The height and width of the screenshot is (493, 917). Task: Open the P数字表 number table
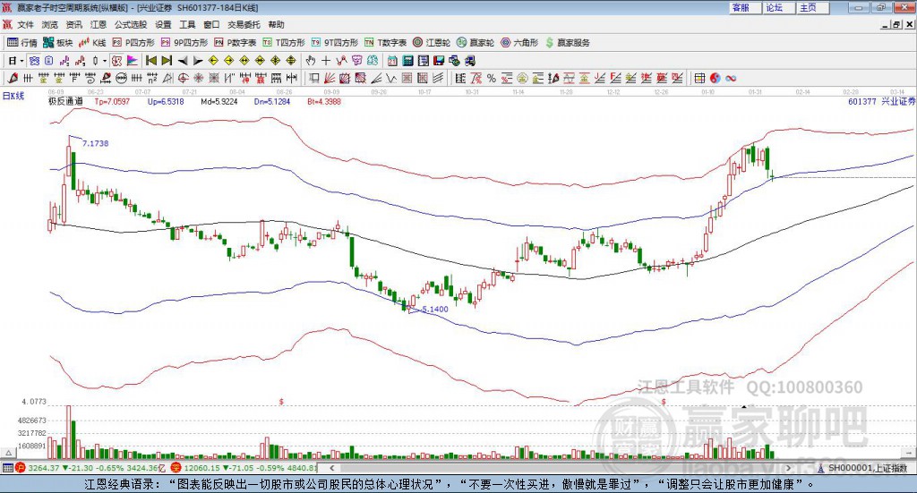(236, 43)
